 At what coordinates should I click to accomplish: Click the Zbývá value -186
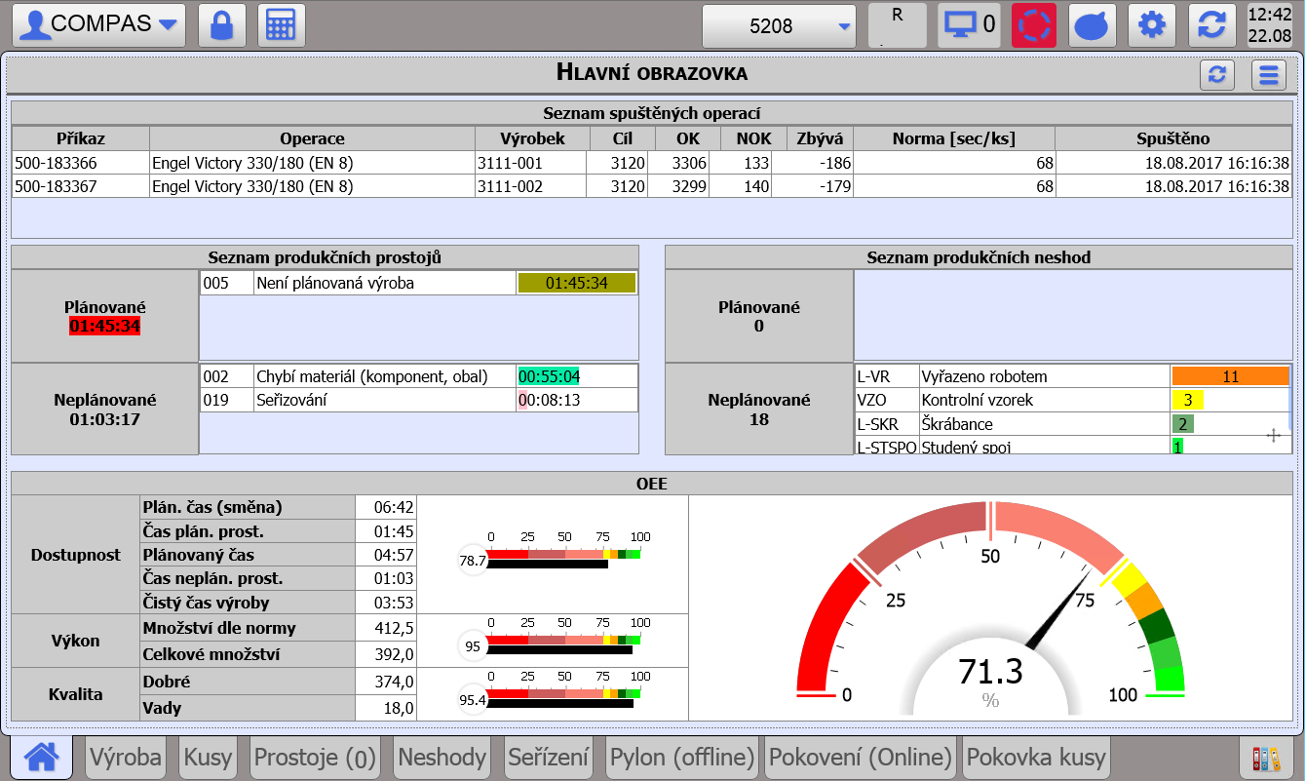click(x=811, y=163)
